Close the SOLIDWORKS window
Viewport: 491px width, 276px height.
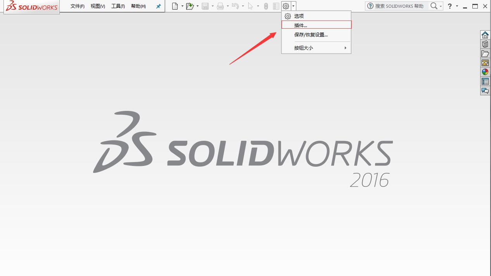click(x=486, y=6)
